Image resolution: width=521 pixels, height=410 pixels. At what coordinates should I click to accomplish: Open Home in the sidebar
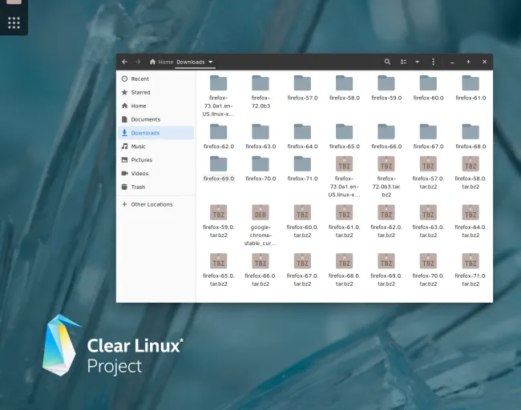click(x=155, y=106)
